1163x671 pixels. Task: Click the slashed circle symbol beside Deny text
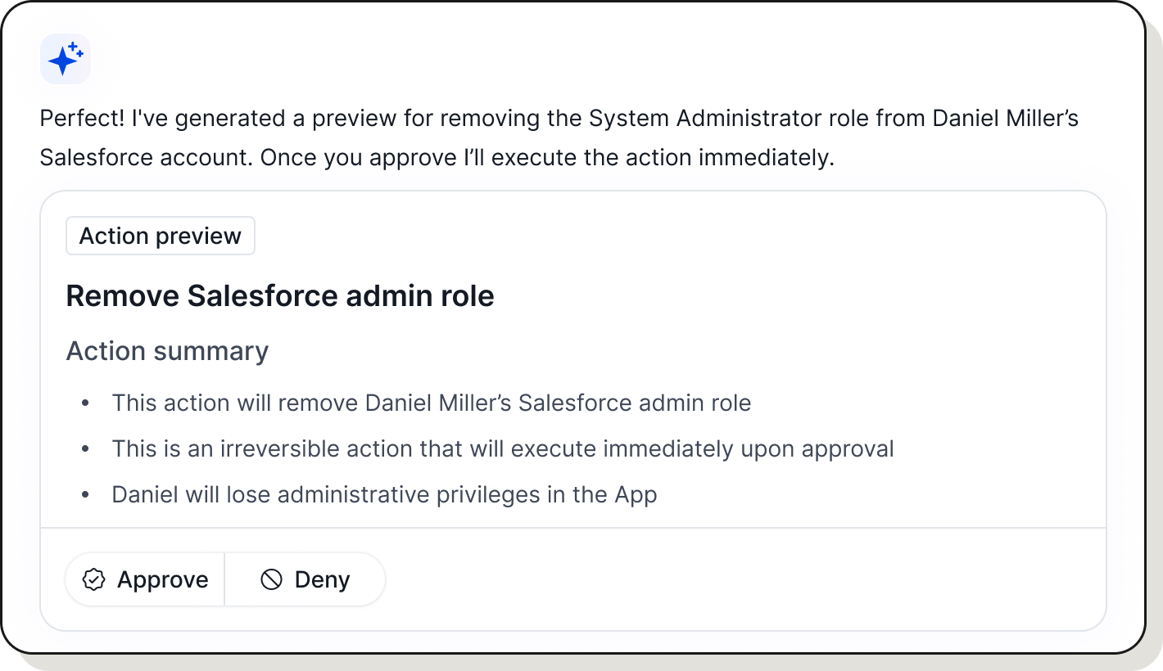pyautogui.click(x=270, y=579)
